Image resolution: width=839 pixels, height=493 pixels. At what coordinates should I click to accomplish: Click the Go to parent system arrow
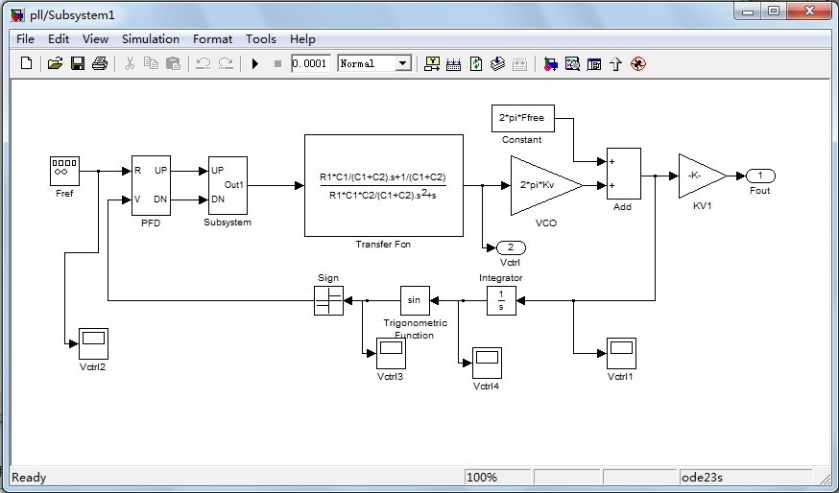616,64
